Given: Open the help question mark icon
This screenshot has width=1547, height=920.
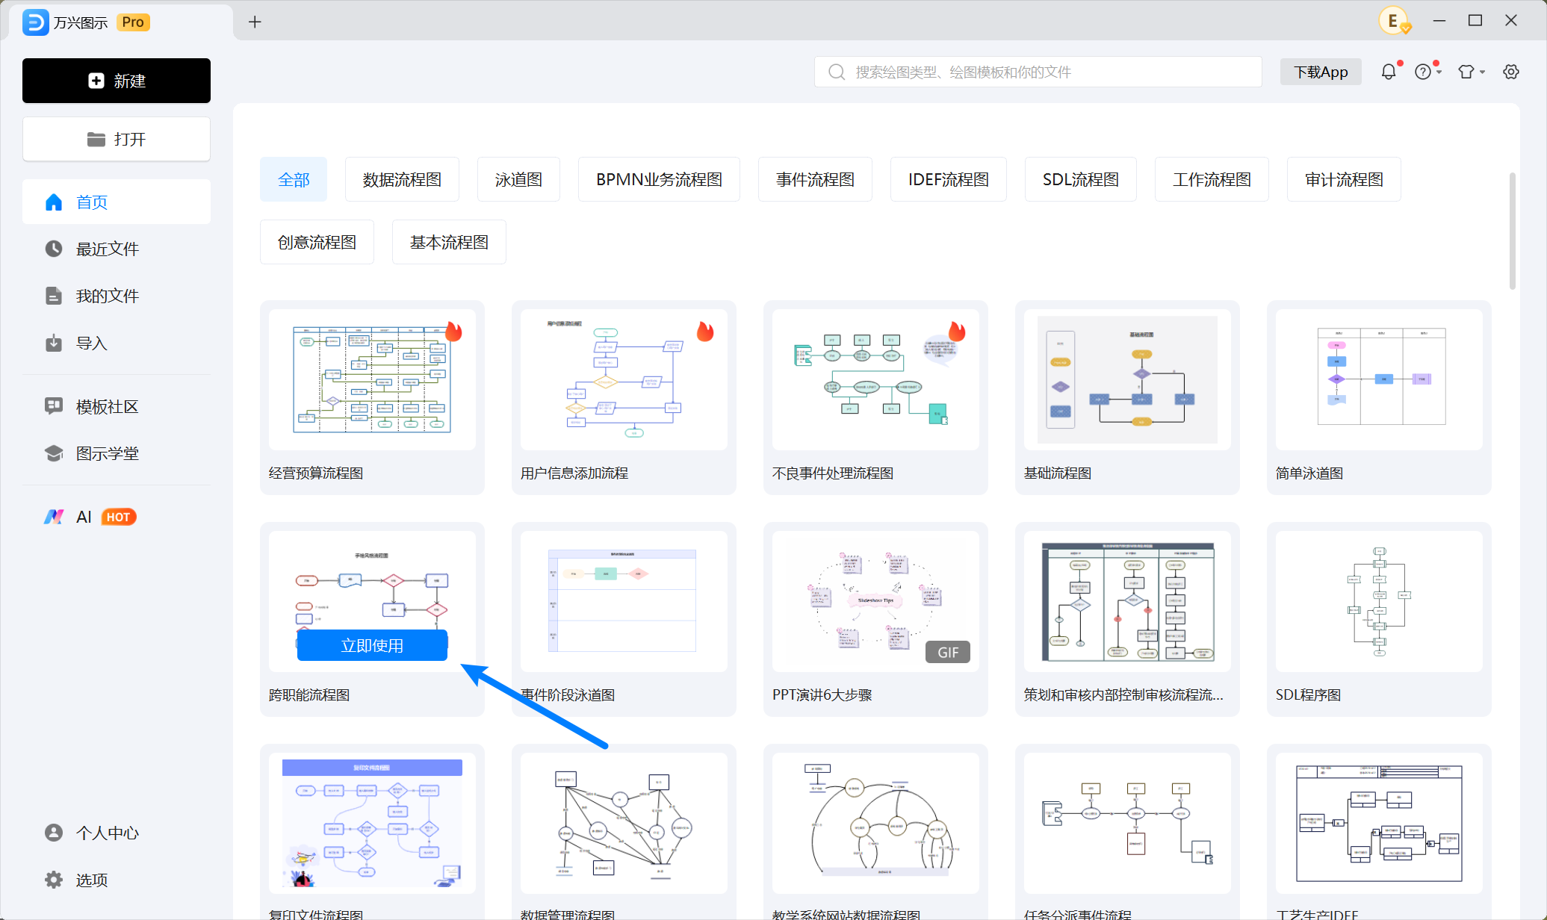Looking at the screenshot, I should [1423, 72].
